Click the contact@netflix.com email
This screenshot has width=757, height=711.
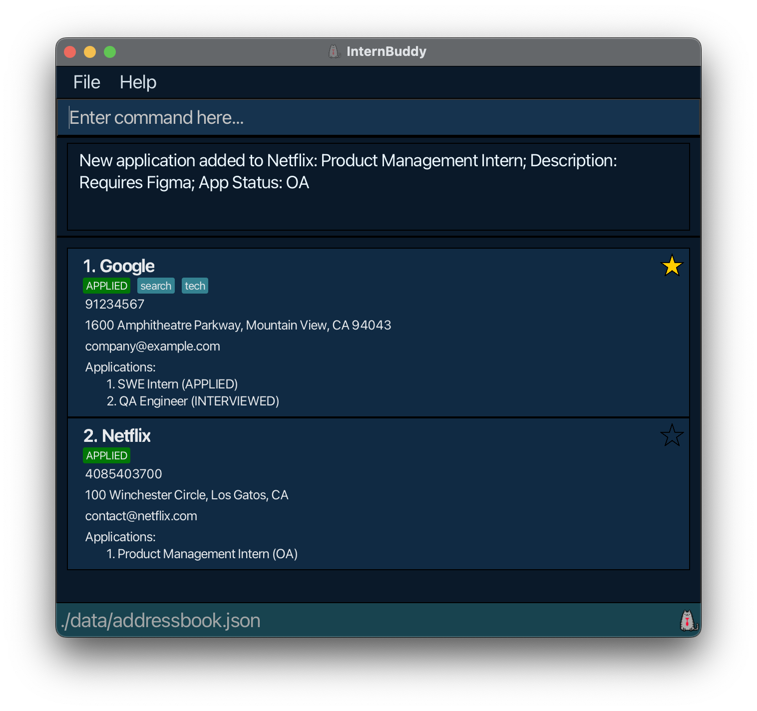141,516
